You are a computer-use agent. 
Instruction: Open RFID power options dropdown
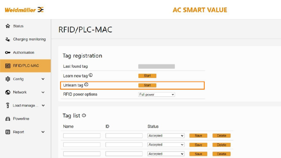click(x=156, y=94)
